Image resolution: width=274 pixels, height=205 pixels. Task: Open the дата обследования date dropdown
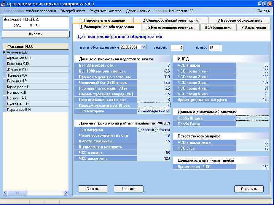143,47
